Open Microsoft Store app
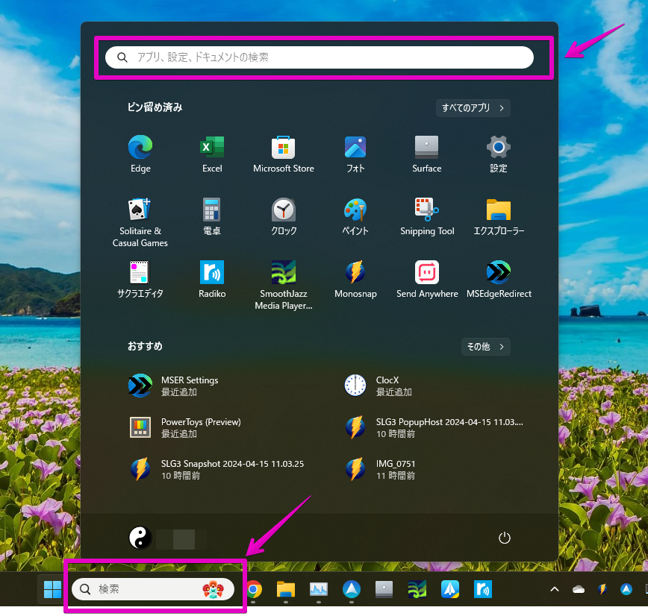The height and width of the screenshot is (616, 648). (x=284, y=154)
